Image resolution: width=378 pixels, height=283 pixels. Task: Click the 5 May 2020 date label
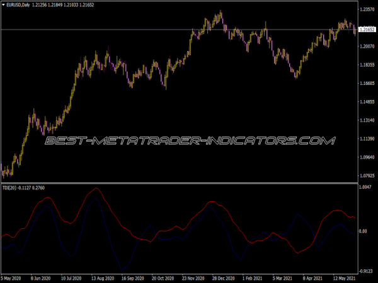tap(12, 278)
